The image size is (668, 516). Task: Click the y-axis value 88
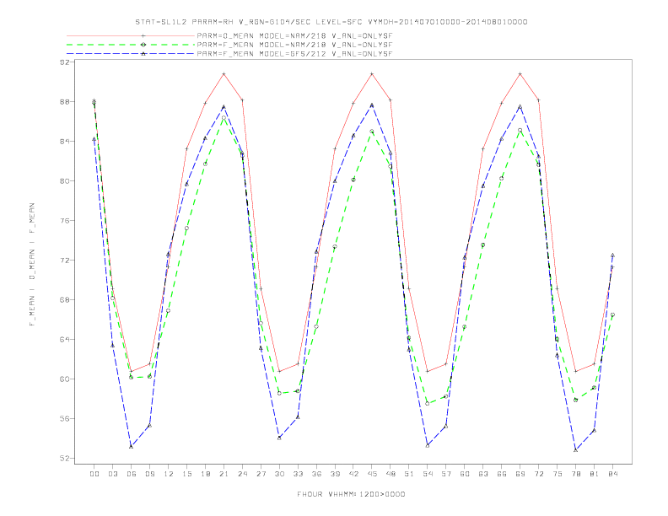point(65,102)
